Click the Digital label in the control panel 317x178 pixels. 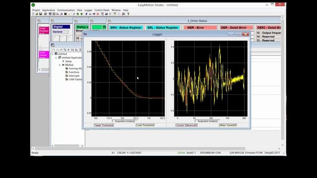pos(61,27)
